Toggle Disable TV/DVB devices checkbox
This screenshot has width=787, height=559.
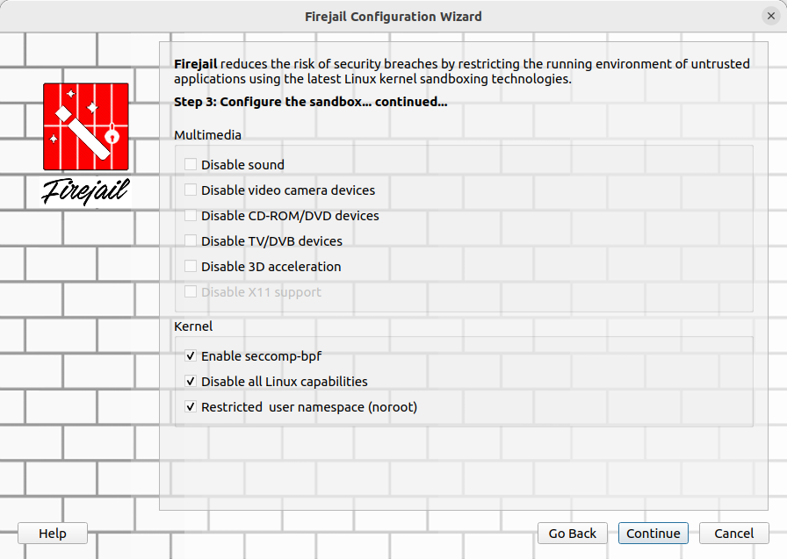(191, 240)
